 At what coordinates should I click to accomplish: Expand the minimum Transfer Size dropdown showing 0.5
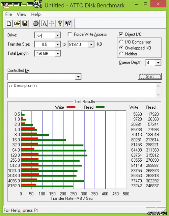58,45
